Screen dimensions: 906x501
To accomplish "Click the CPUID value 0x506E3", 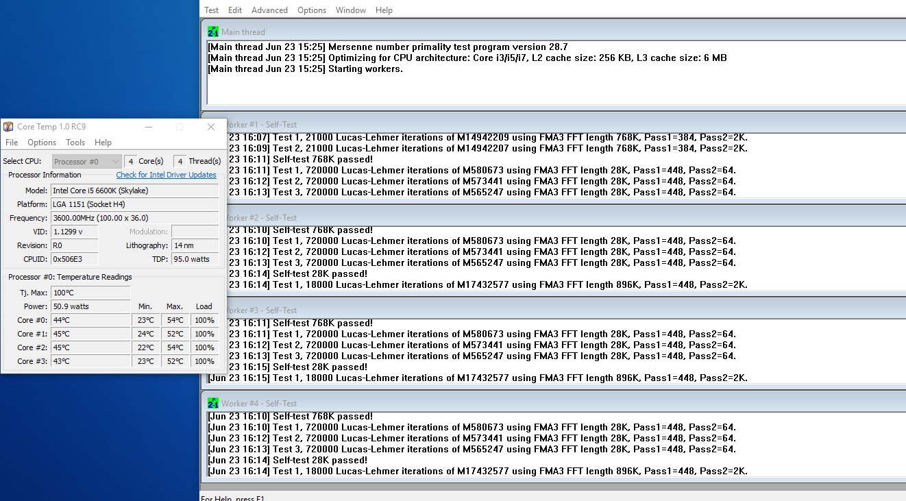I will (x=74, y=259).
